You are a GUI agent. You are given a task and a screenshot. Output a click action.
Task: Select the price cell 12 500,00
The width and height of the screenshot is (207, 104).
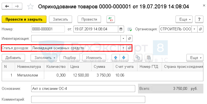pyautogui.click(x=80, y=75)
